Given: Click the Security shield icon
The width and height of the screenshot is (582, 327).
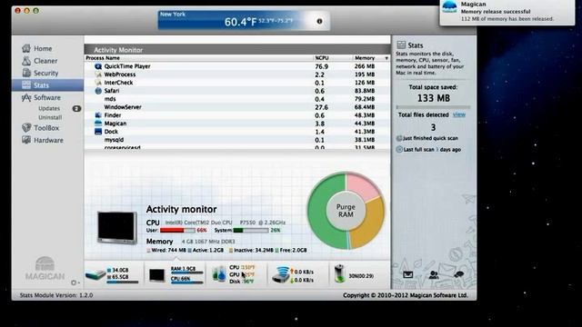Looking at the screenshot, I should click(26, 73).
